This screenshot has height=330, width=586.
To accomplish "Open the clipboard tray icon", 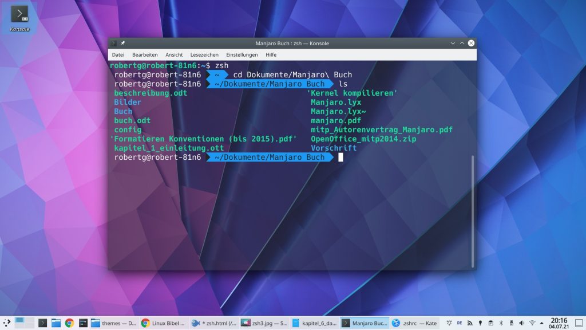I will tap(490, 323).
